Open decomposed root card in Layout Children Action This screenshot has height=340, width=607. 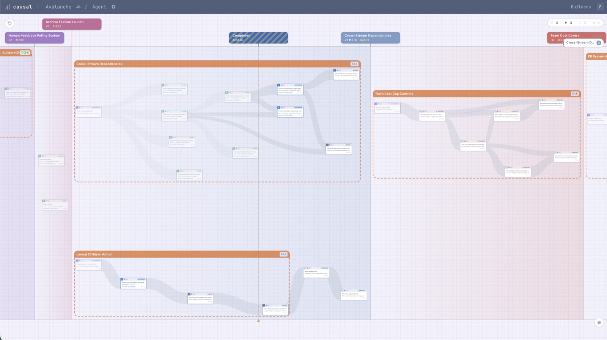(x=88, y=265)
